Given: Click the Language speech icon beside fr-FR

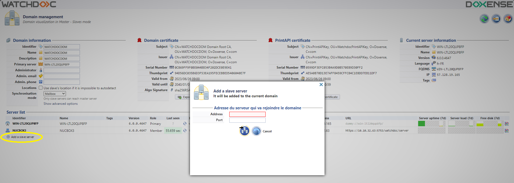Looking at the screenshot, I should click(434, 63).
